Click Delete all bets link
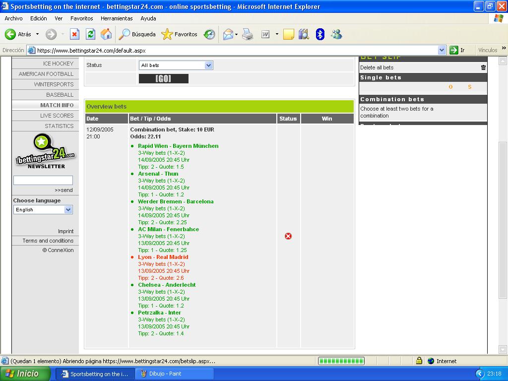This screenshot has height=381, width=508. pos(377,67)
